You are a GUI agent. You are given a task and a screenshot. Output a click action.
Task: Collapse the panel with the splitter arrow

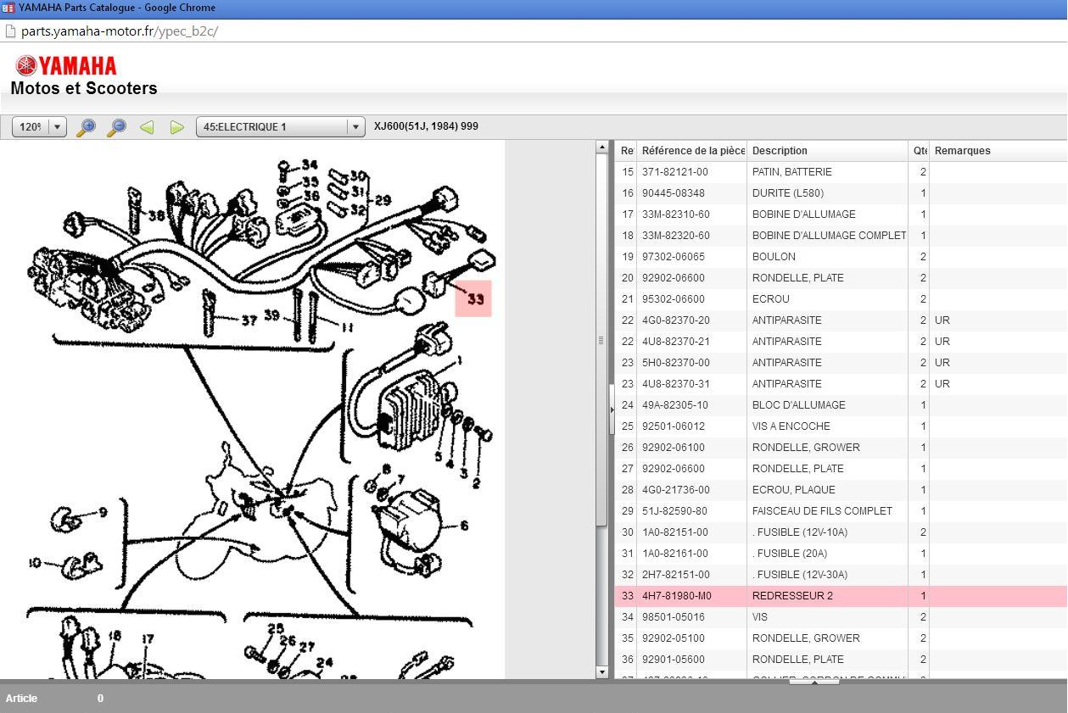[x=612, y=409]
